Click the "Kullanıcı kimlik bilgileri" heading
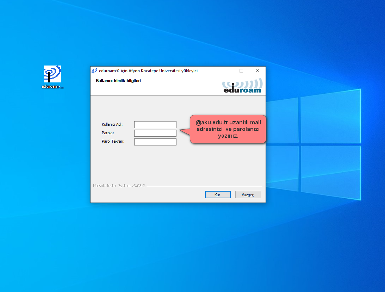 [118, 81]
